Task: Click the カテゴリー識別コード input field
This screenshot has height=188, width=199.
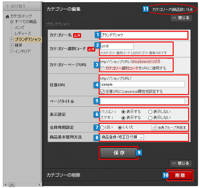Action: tap(117, 46)
